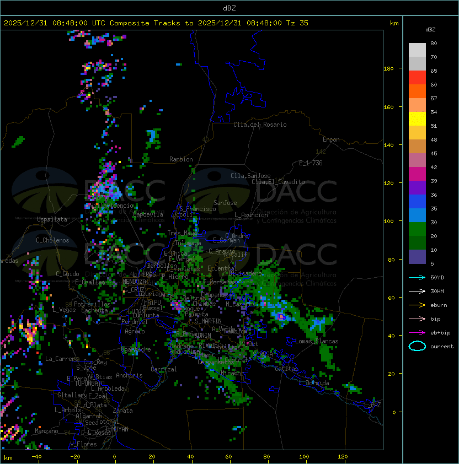Click the 'Carrizal' map label

164,369
